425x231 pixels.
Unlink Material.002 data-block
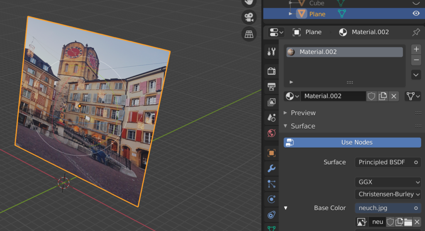(394, 96)
